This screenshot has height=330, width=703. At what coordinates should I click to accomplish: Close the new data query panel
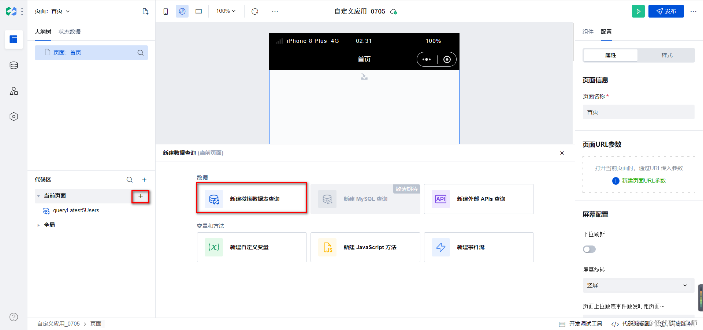point(562,153)
